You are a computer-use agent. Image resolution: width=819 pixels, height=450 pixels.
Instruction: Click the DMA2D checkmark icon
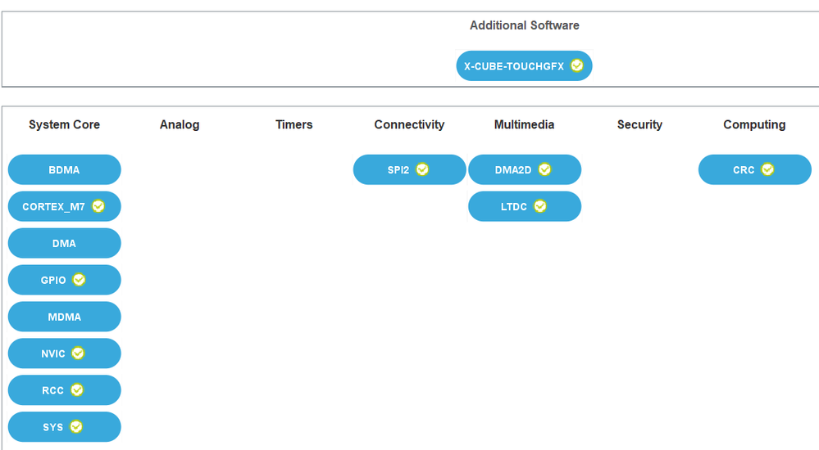(545, 169)
